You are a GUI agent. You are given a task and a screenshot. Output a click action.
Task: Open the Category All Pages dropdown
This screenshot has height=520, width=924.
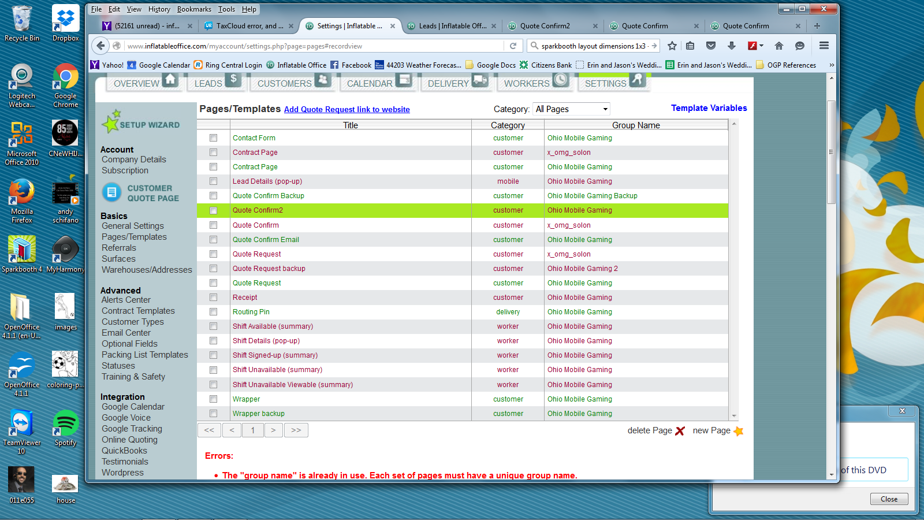pyautogui.click(x=571, y=109)
